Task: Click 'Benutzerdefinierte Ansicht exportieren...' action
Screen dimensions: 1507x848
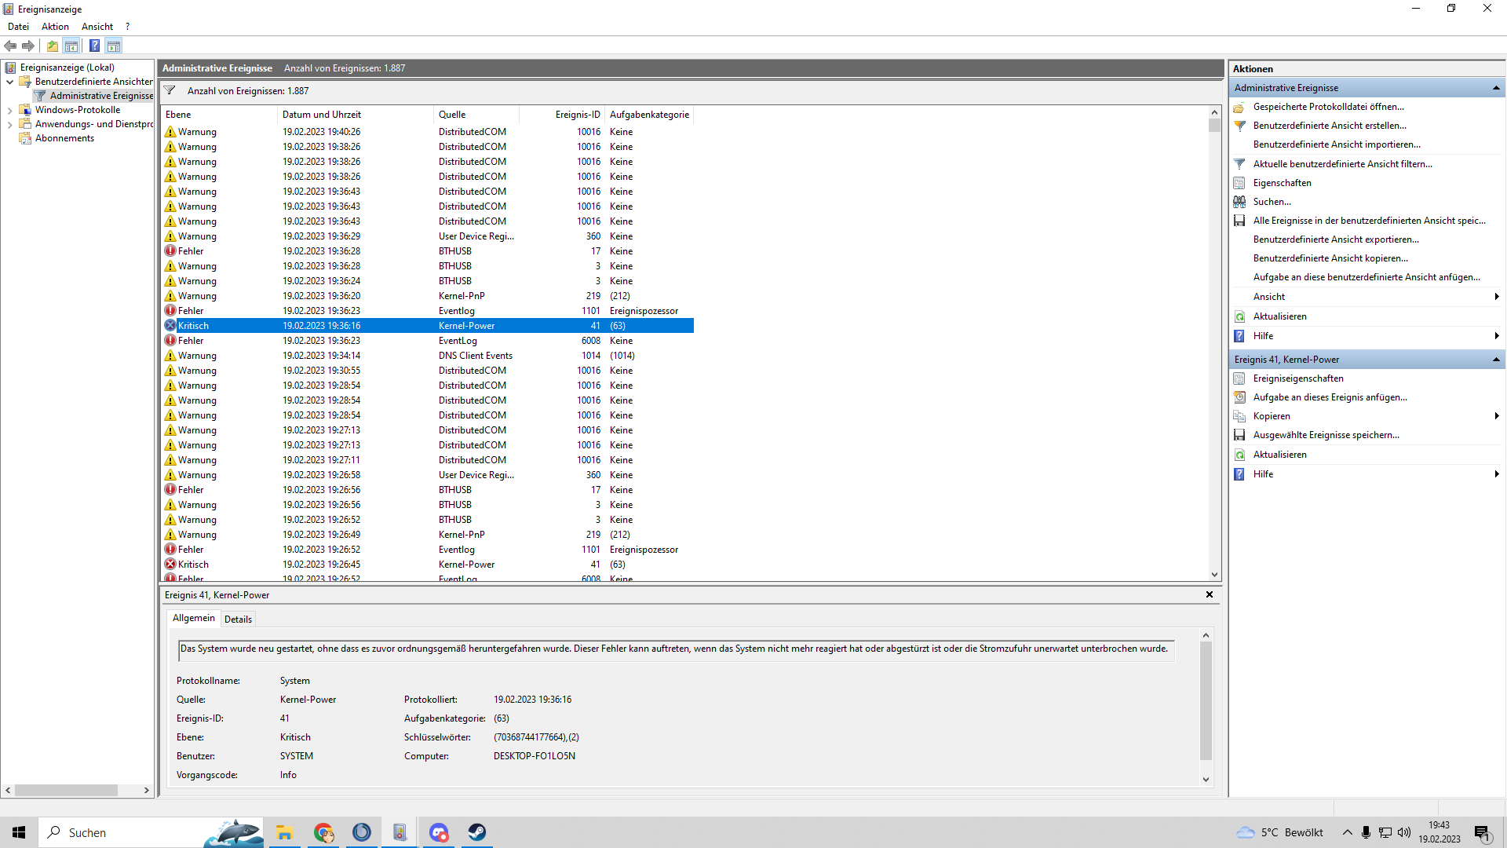Action: 1336,239
